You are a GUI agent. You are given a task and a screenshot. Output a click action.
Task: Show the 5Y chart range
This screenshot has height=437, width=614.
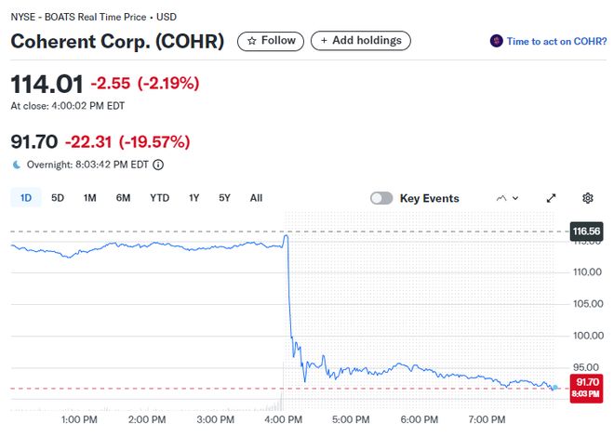click(x=224, y=198)
